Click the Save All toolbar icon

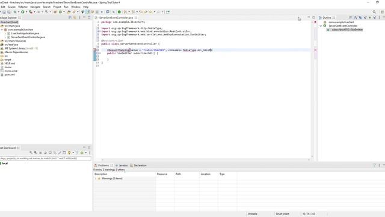coord(9,12)
